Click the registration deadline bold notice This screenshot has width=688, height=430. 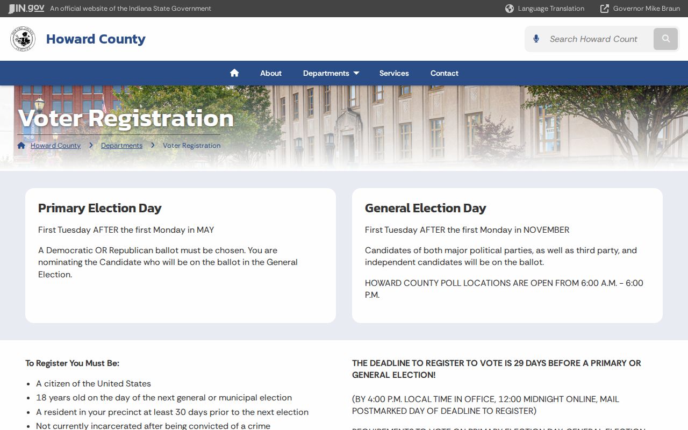(x=497, y=369)
